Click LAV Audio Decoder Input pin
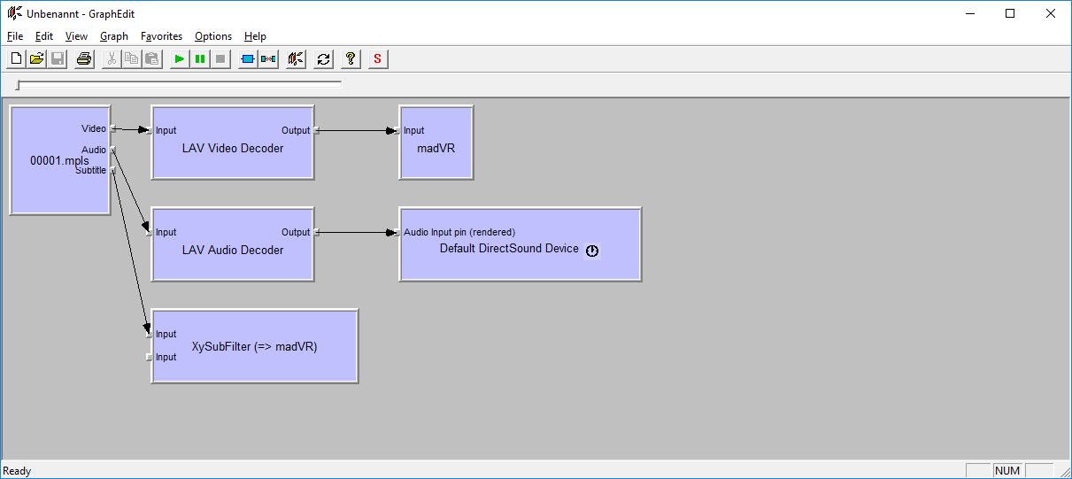This screenshot has width=1072, height=479. tap(150, 232)
